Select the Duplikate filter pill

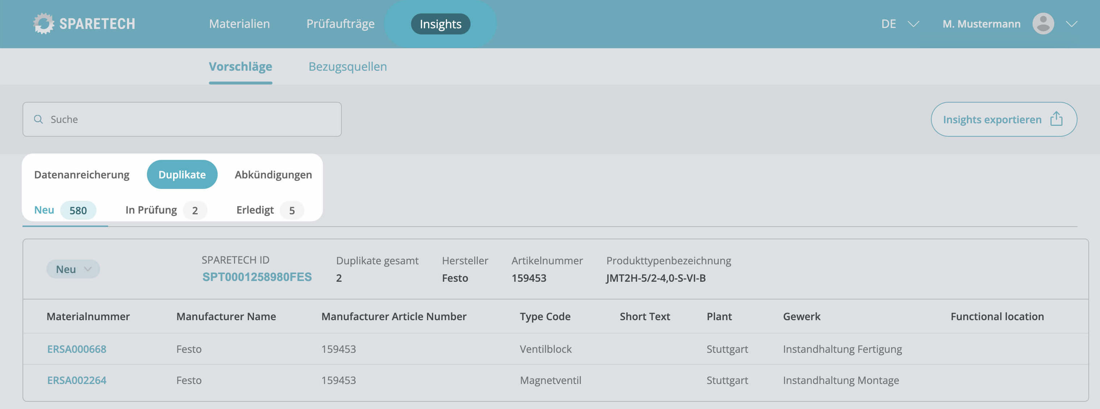(182, 174)
